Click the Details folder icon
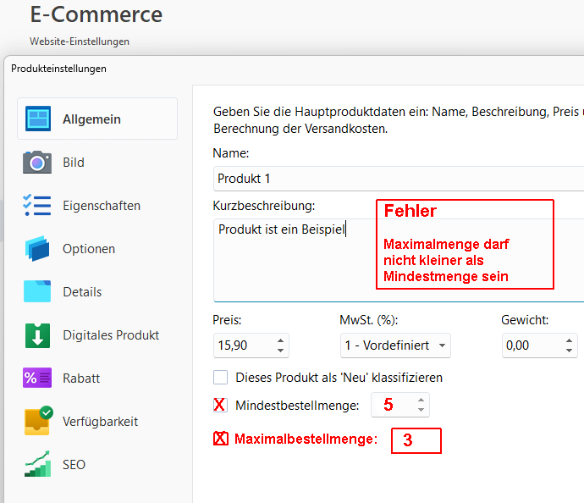Screen dimensions: 584x503 [38, 291]
